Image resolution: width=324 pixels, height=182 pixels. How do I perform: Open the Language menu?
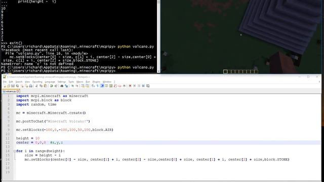click(50, 82)
